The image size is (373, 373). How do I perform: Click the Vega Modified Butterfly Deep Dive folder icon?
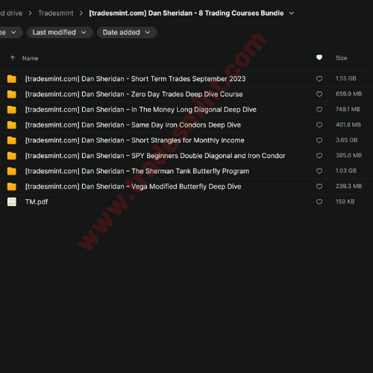pos(12,186)
